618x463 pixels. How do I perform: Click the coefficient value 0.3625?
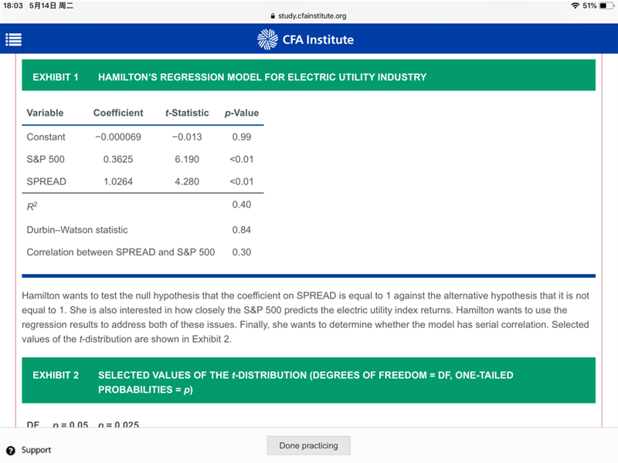pos(118,160)
